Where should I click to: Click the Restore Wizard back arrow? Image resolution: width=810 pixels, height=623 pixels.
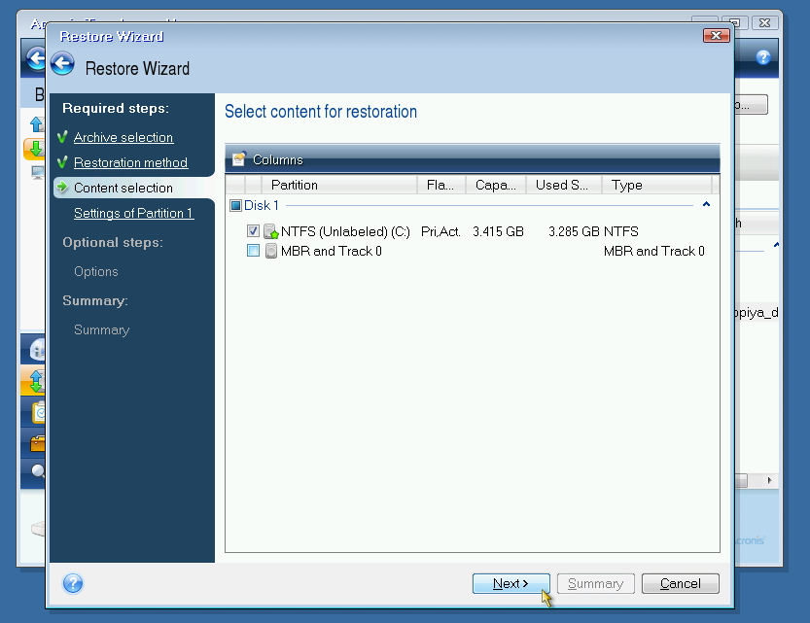pos(63,65)
